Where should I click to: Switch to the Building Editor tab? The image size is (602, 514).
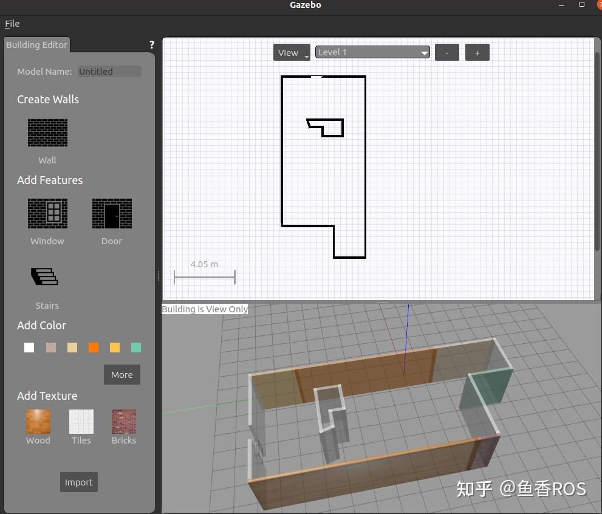pos(36,44)
